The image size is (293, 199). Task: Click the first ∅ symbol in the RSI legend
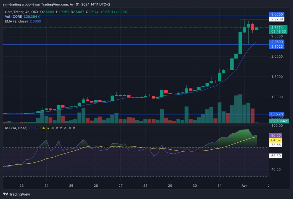tap(53, 128)
